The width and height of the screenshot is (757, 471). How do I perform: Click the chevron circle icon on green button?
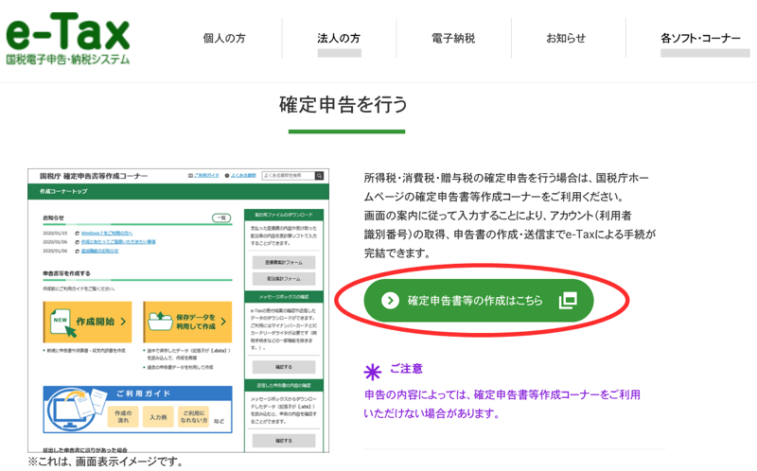390,301
